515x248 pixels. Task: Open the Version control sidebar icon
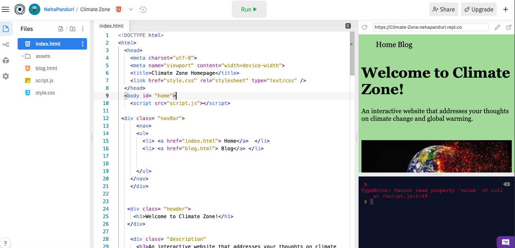point(6,45)
